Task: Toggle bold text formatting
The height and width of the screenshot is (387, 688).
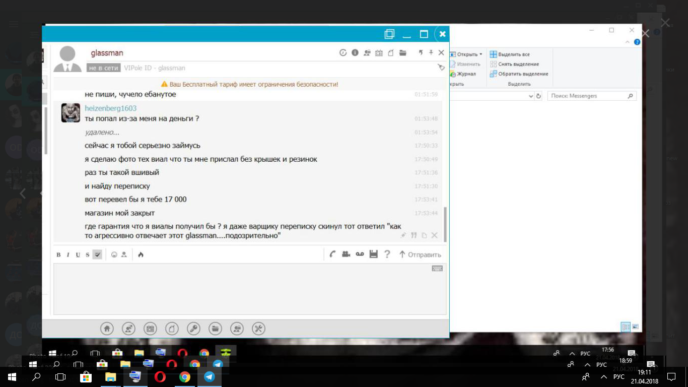Action: 58,255
